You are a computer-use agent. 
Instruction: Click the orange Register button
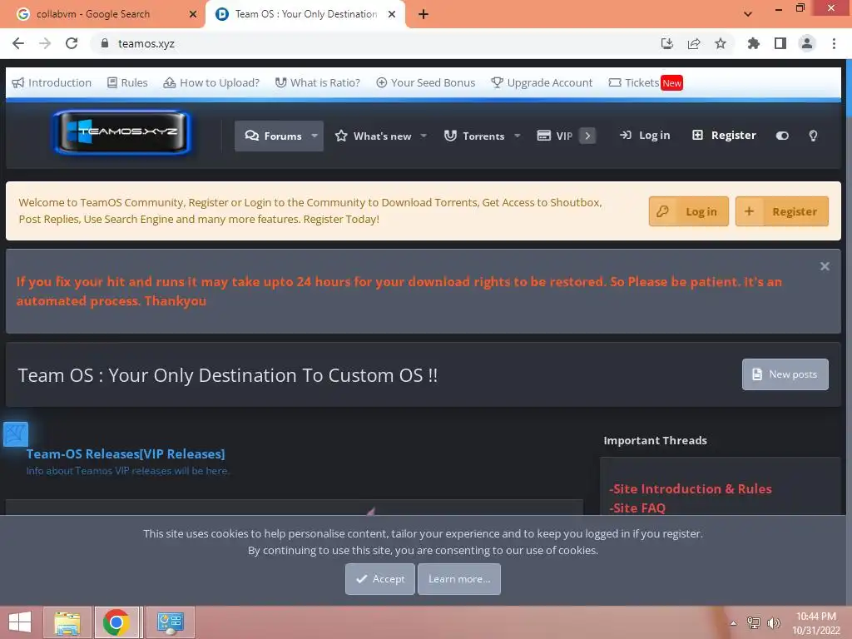782,211
